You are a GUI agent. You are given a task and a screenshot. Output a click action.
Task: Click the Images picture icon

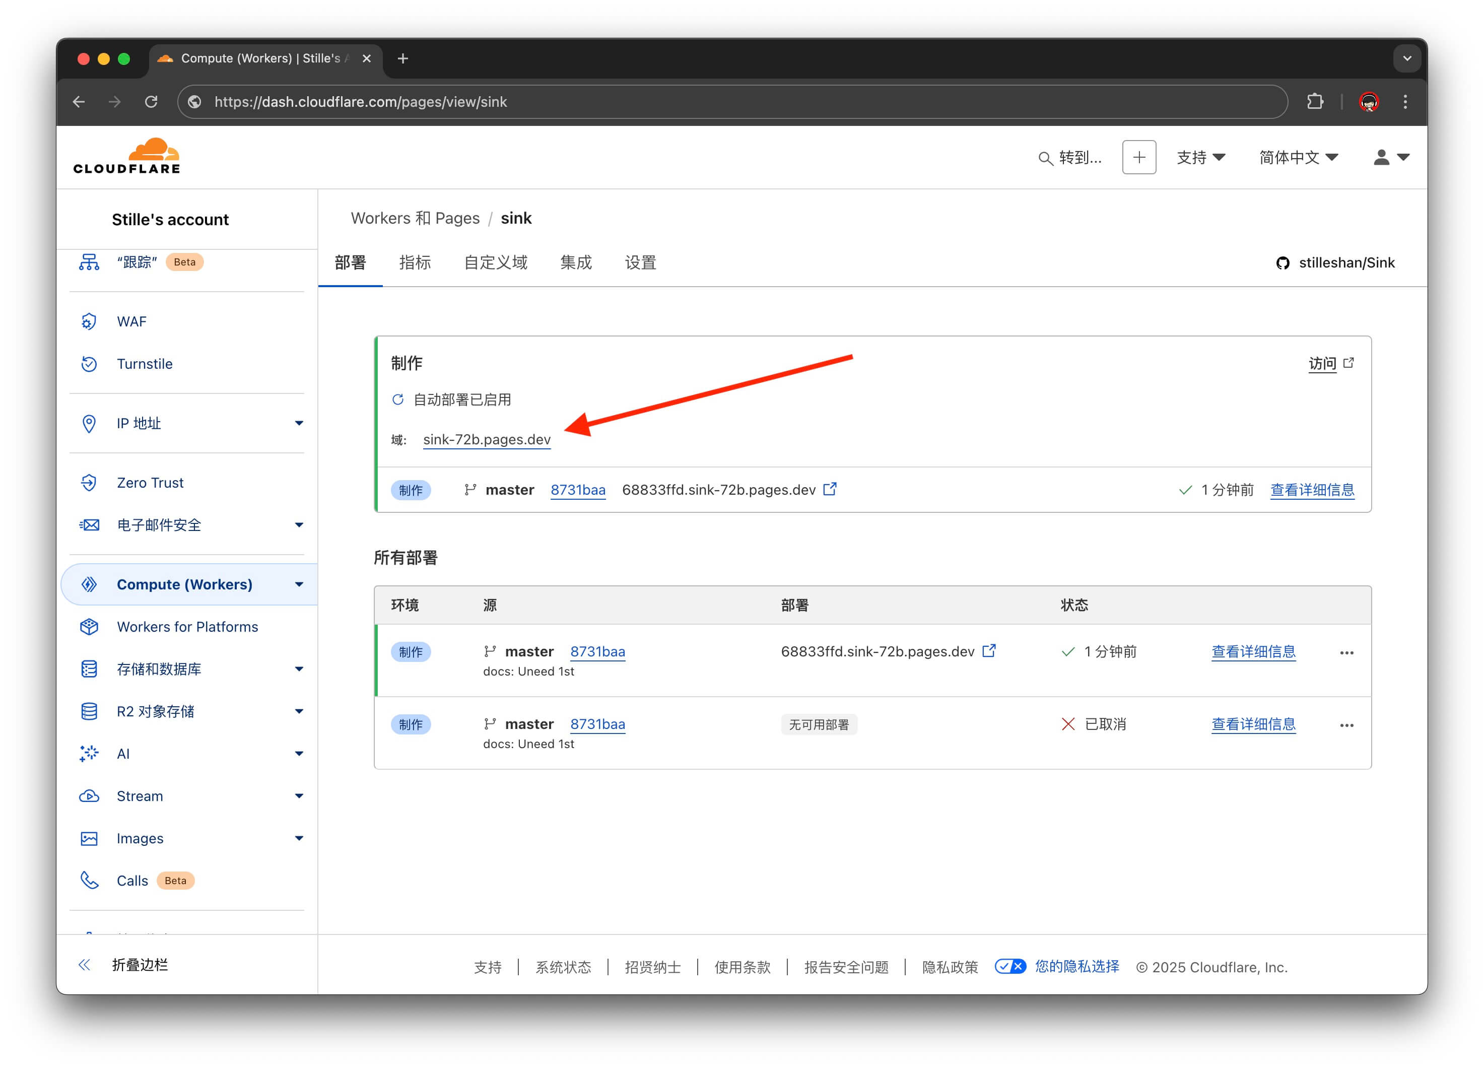click(x=89, y=839)
